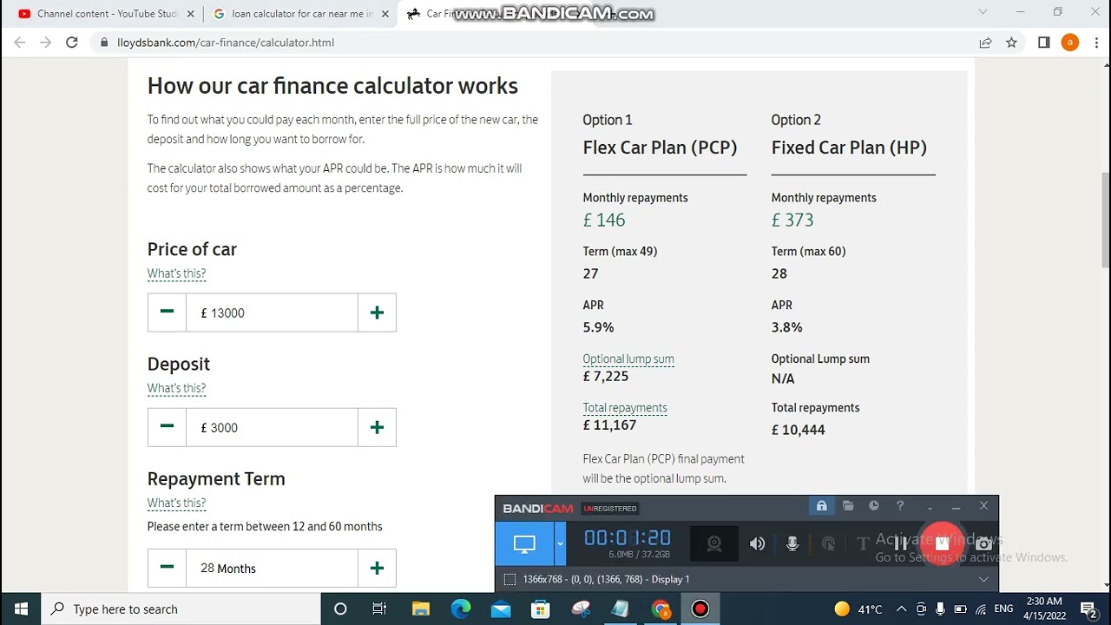Open the notification center icon
Screen dimensions: 1111x625
(x=1088, y=609)
